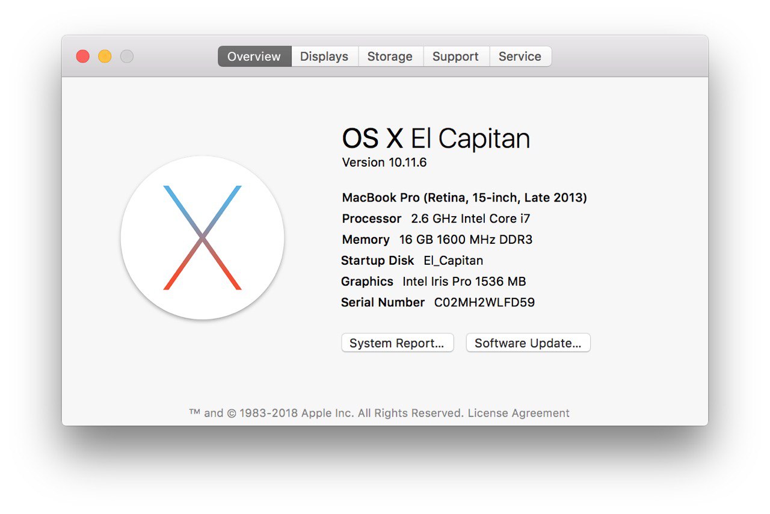Viewport: 770px width, 514px height.
Task: Click the System Report… button
Action: click(x=398, y=343)
